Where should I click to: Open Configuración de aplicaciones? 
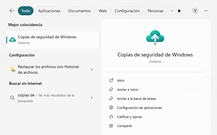pyautogui.click(x=140, y=108)
